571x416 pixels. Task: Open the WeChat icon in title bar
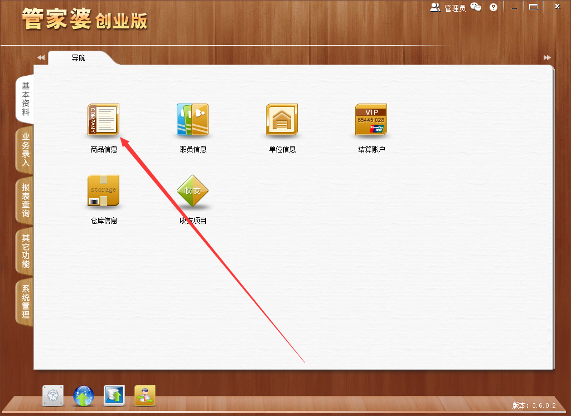(x=476, y=7)
